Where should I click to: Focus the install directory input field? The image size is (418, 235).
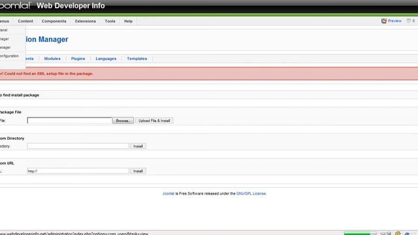click(x=78, y=146)
